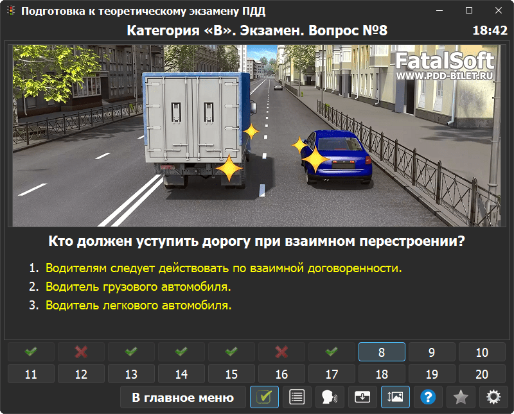Image resolution: width=514 pixels, height=414 pixels.
Task: Switch to question number 15 in grid
Action: pos(231,374)
